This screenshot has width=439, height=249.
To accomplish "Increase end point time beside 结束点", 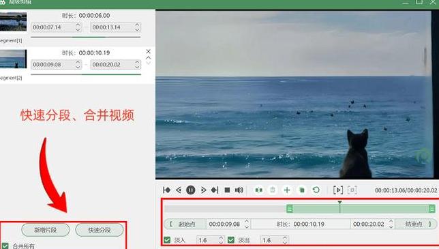I will coord(391,222).
